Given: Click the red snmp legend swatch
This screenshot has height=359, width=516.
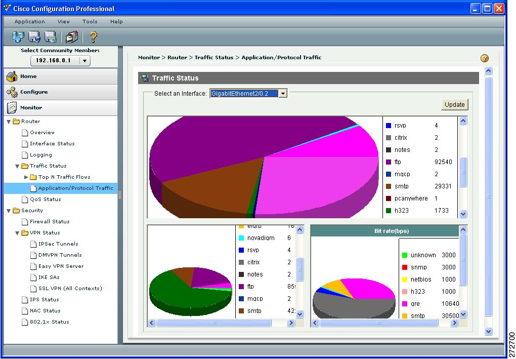Looking at the screenshot, I should 405,267.
